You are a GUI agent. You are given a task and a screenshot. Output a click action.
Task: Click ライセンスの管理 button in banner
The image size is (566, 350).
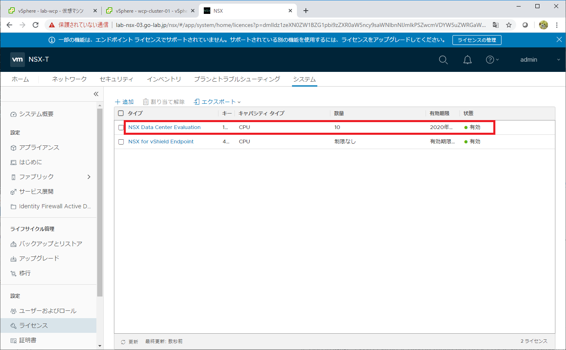477,40
